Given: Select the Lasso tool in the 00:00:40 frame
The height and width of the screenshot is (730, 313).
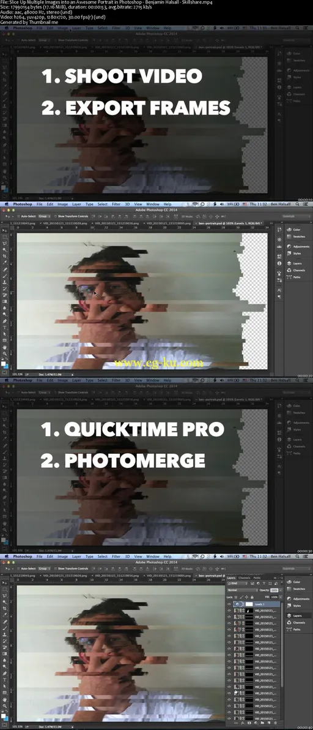Looking at the screenshot, I should click(5, 595).
